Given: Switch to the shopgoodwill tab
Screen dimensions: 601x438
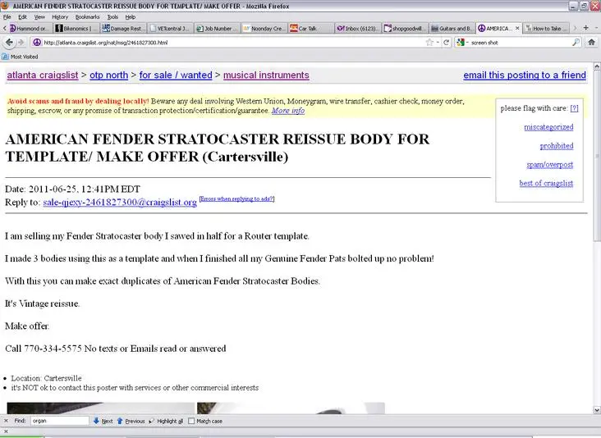Looking at the screenshot, I should click(x=405, y=29).
